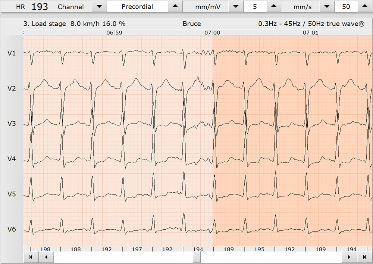Click the HR 193 heart rate display
The width and height of the screenshot is (373, 264).
tap(32, 7)
